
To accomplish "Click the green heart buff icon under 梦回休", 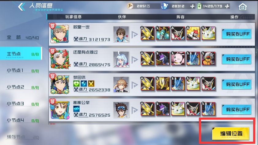I will 76,84.
